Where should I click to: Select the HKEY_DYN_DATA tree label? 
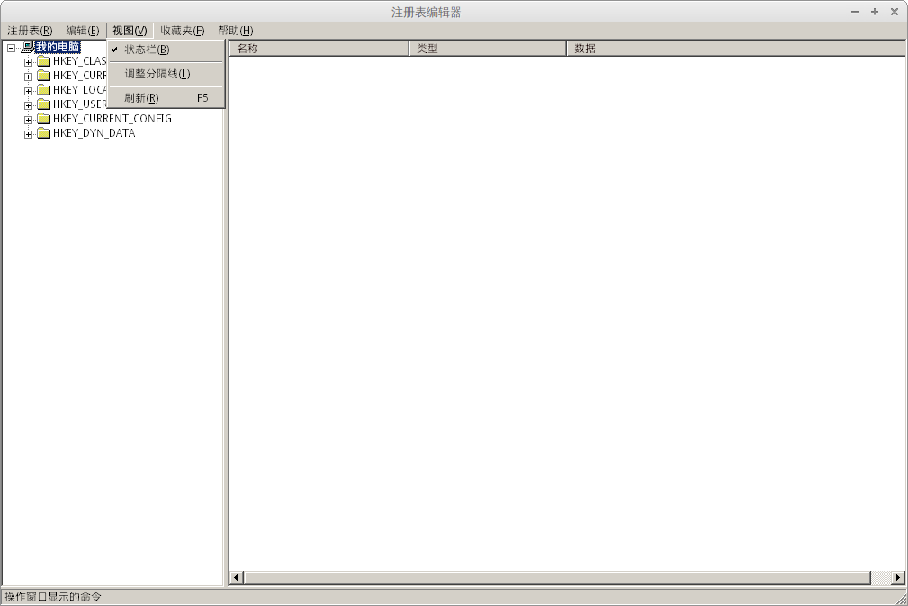(x=94, y=133)
